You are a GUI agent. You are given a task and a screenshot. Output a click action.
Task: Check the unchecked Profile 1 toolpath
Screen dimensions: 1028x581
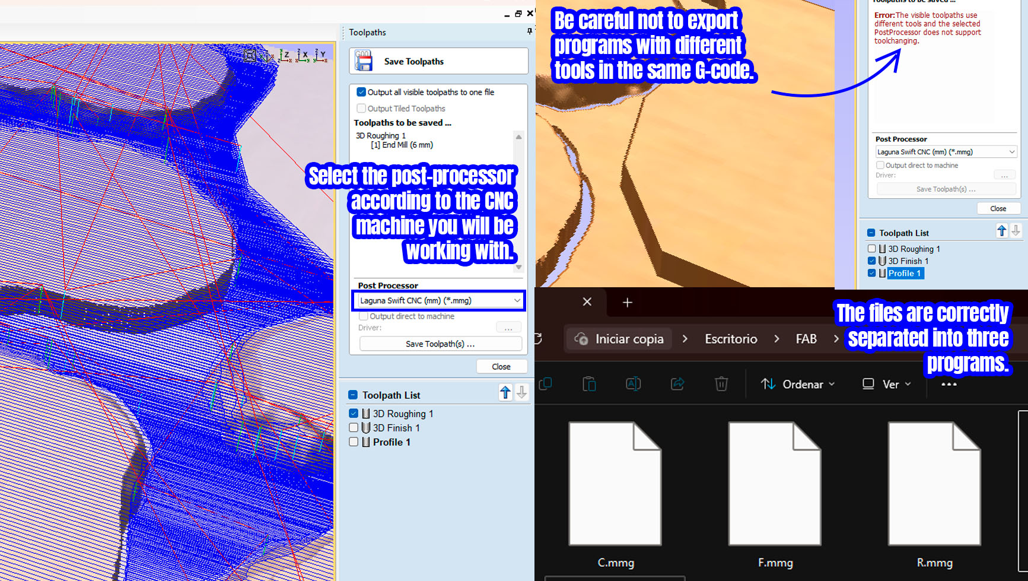pos(354,442)
